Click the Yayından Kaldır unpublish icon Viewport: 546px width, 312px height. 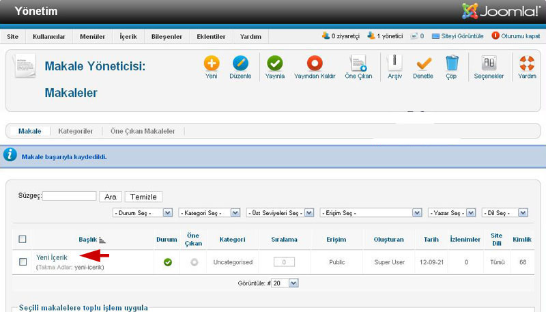pyautogui.click(x=315, y=63)
